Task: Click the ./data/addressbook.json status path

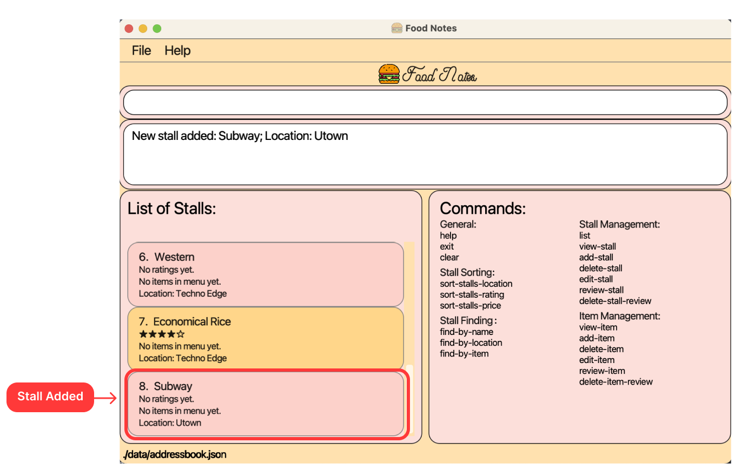Action: coord(175,454)
